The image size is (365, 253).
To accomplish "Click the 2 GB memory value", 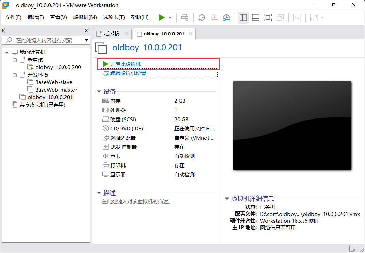I will point(180,101).
